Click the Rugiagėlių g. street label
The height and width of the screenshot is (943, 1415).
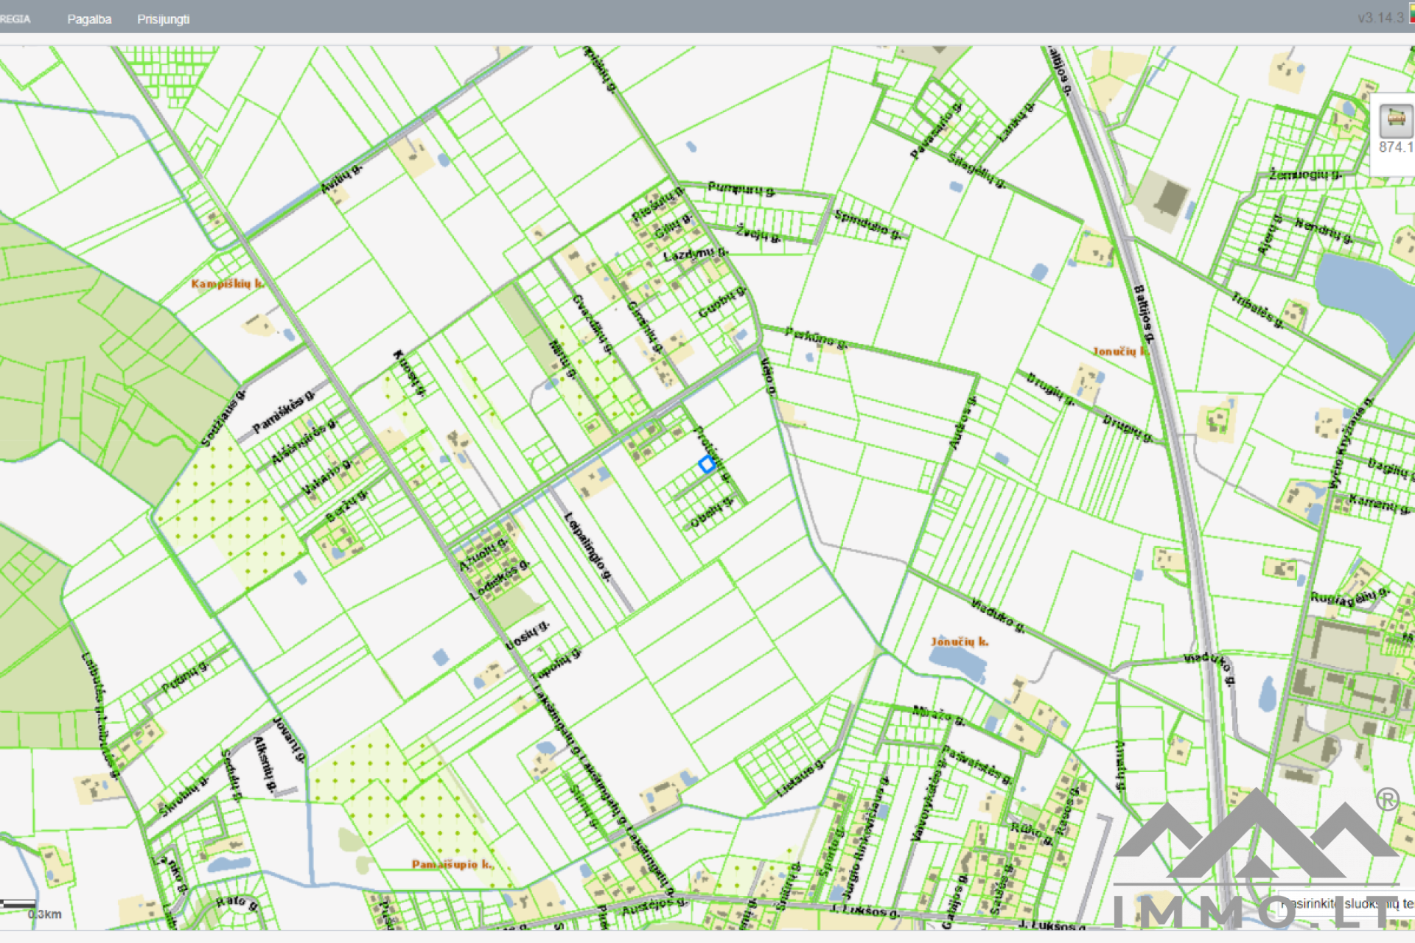coord(1349,596)
